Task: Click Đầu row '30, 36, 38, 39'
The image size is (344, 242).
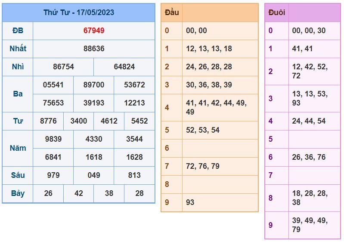Action: 210,85
